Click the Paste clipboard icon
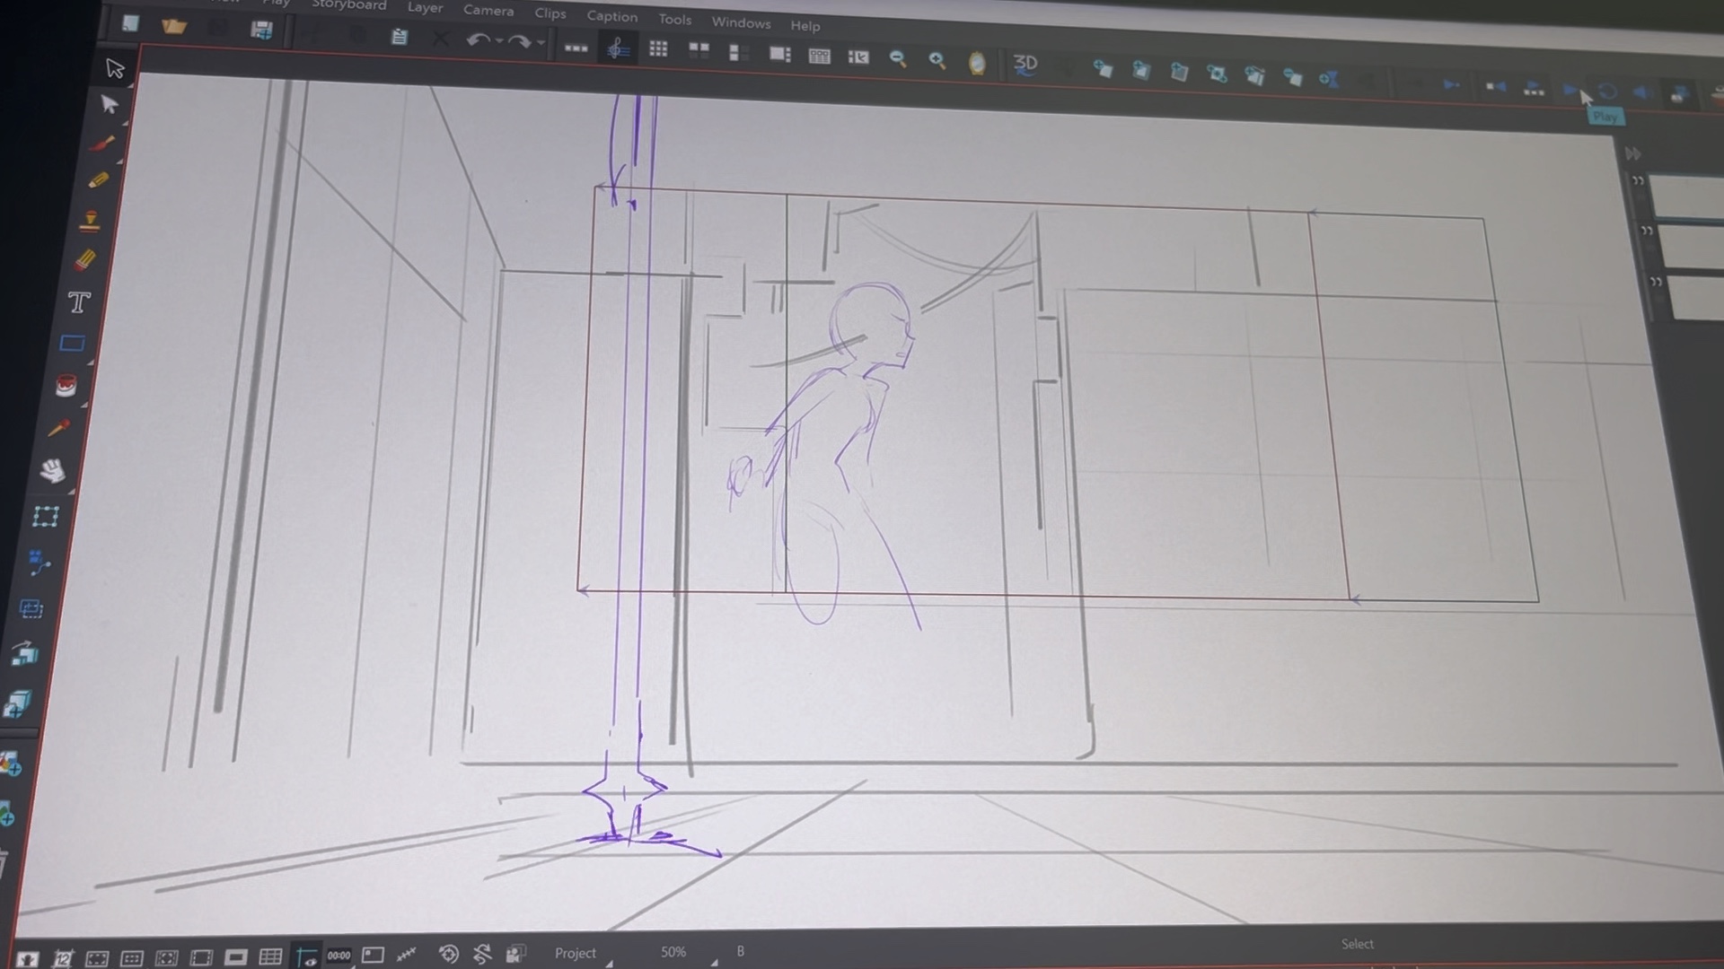 400,37
